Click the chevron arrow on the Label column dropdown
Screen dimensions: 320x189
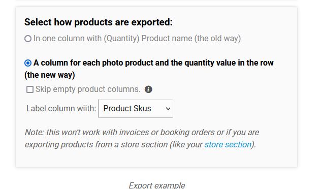(168, 109)
